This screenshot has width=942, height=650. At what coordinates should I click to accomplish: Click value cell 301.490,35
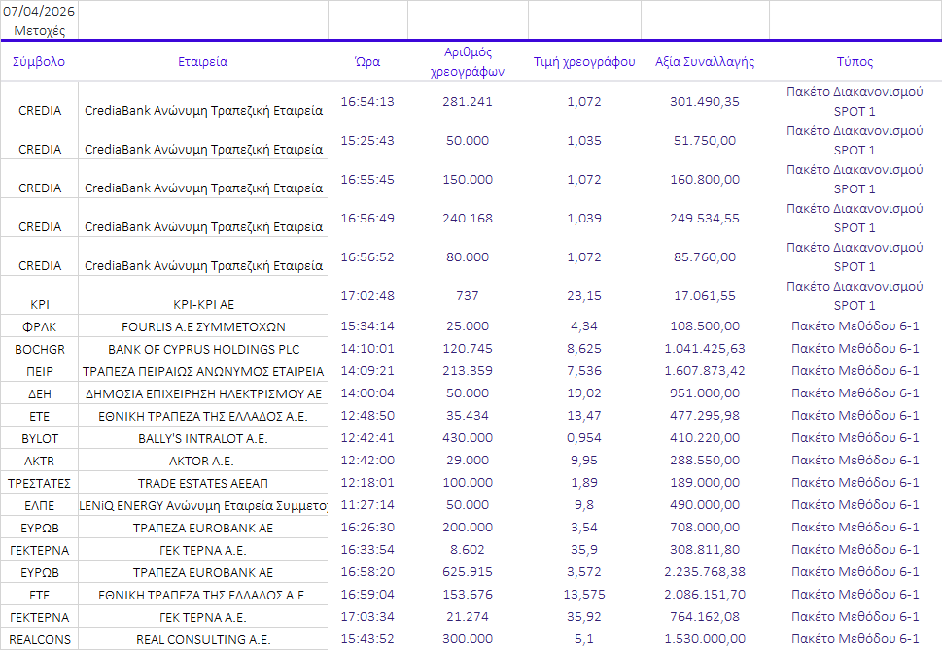pyautogui.click(x=705, y=101)
